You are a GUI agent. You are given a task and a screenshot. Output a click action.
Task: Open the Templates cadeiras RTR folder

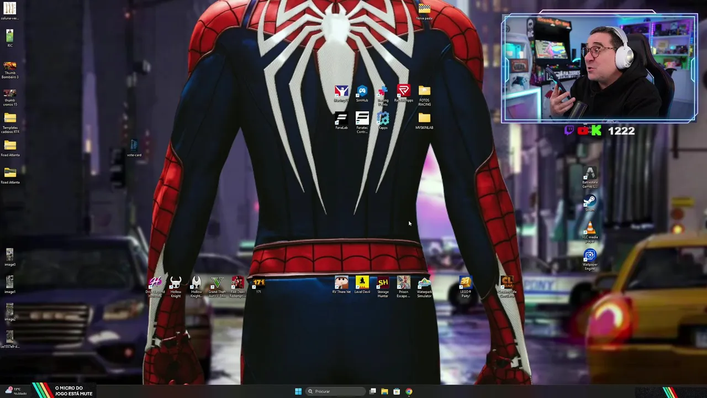[10, 123]
